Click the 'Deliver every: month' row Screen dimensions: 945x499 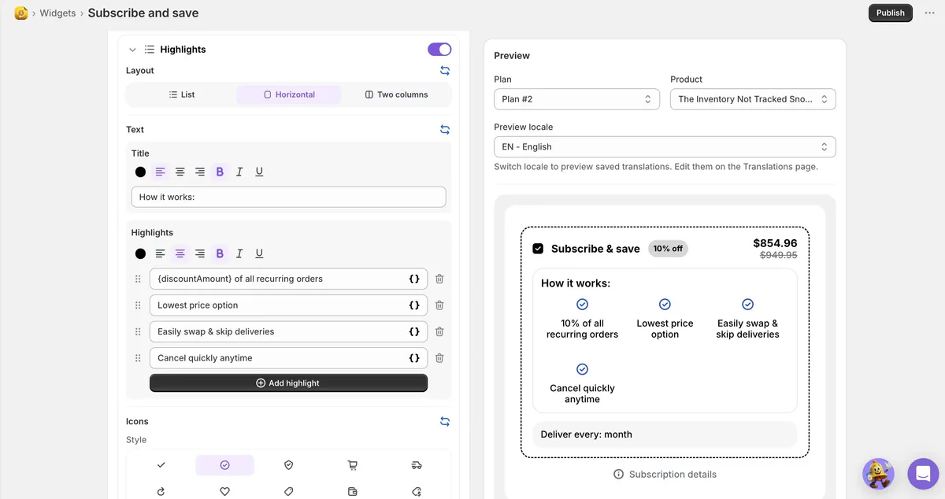point(665,434)
